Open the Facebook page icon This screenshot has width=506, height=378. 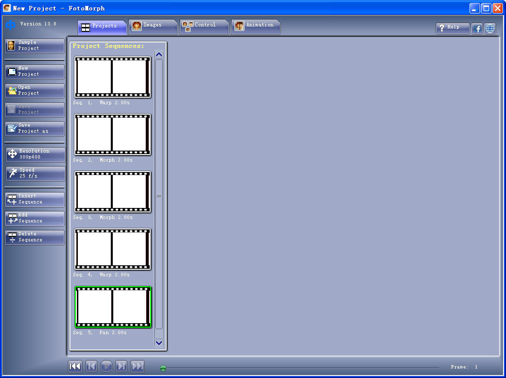pos(477,28)
